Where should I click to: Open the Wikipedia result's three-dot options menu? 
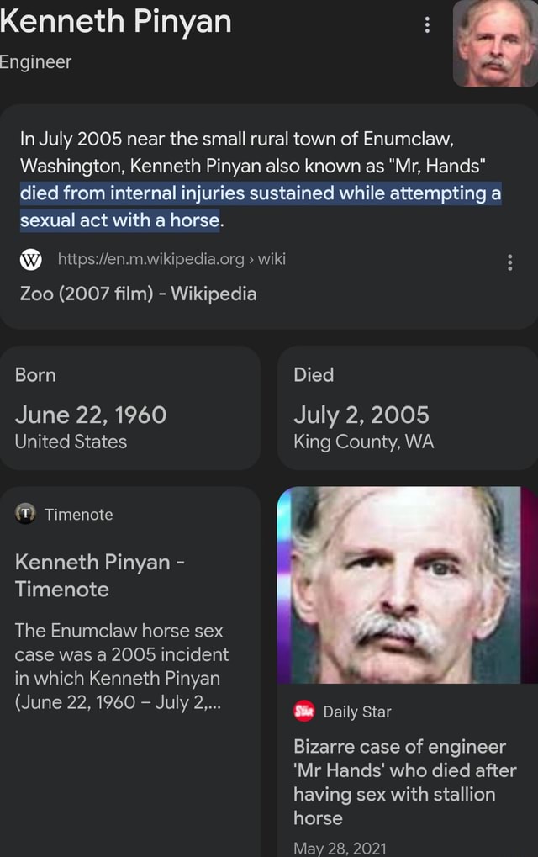coord(509,264)
